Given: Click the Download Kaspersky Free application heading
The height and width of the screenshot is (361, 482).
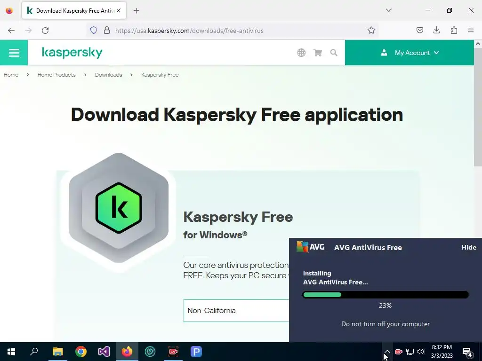Looking at the screenshot, I should [237, 115].
